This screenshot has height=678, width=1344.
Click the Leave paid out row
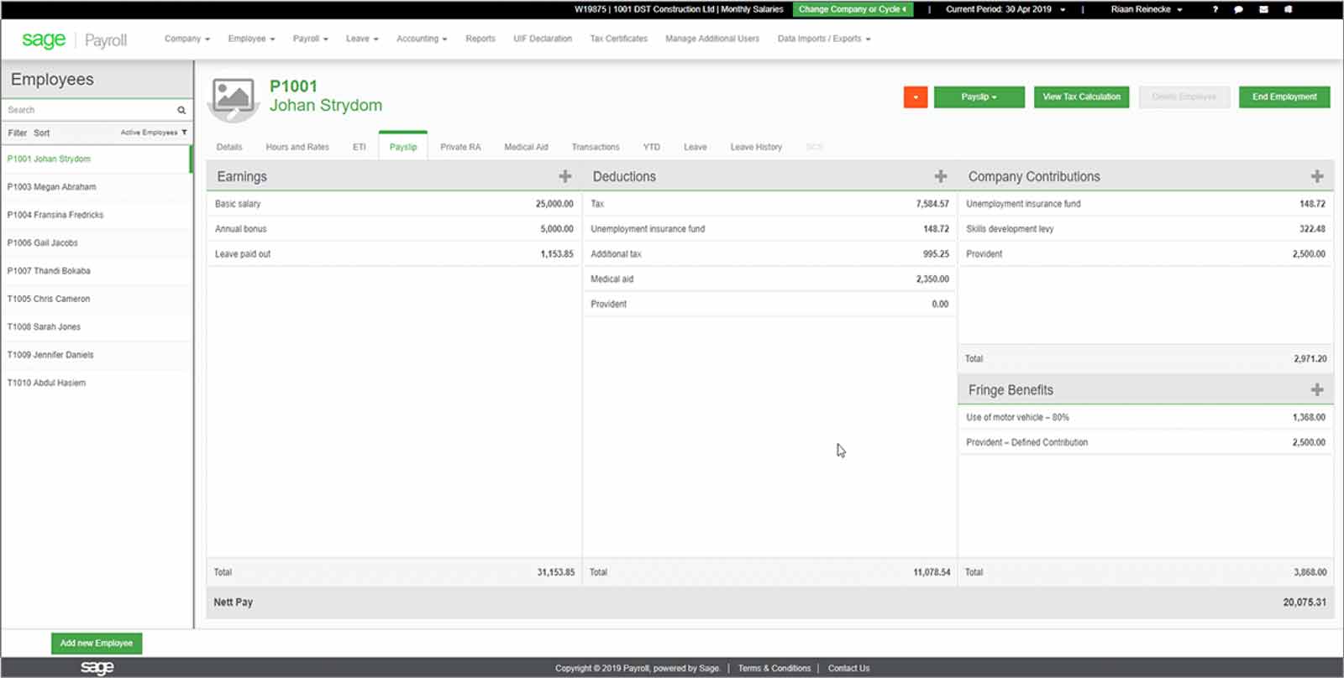394,254
